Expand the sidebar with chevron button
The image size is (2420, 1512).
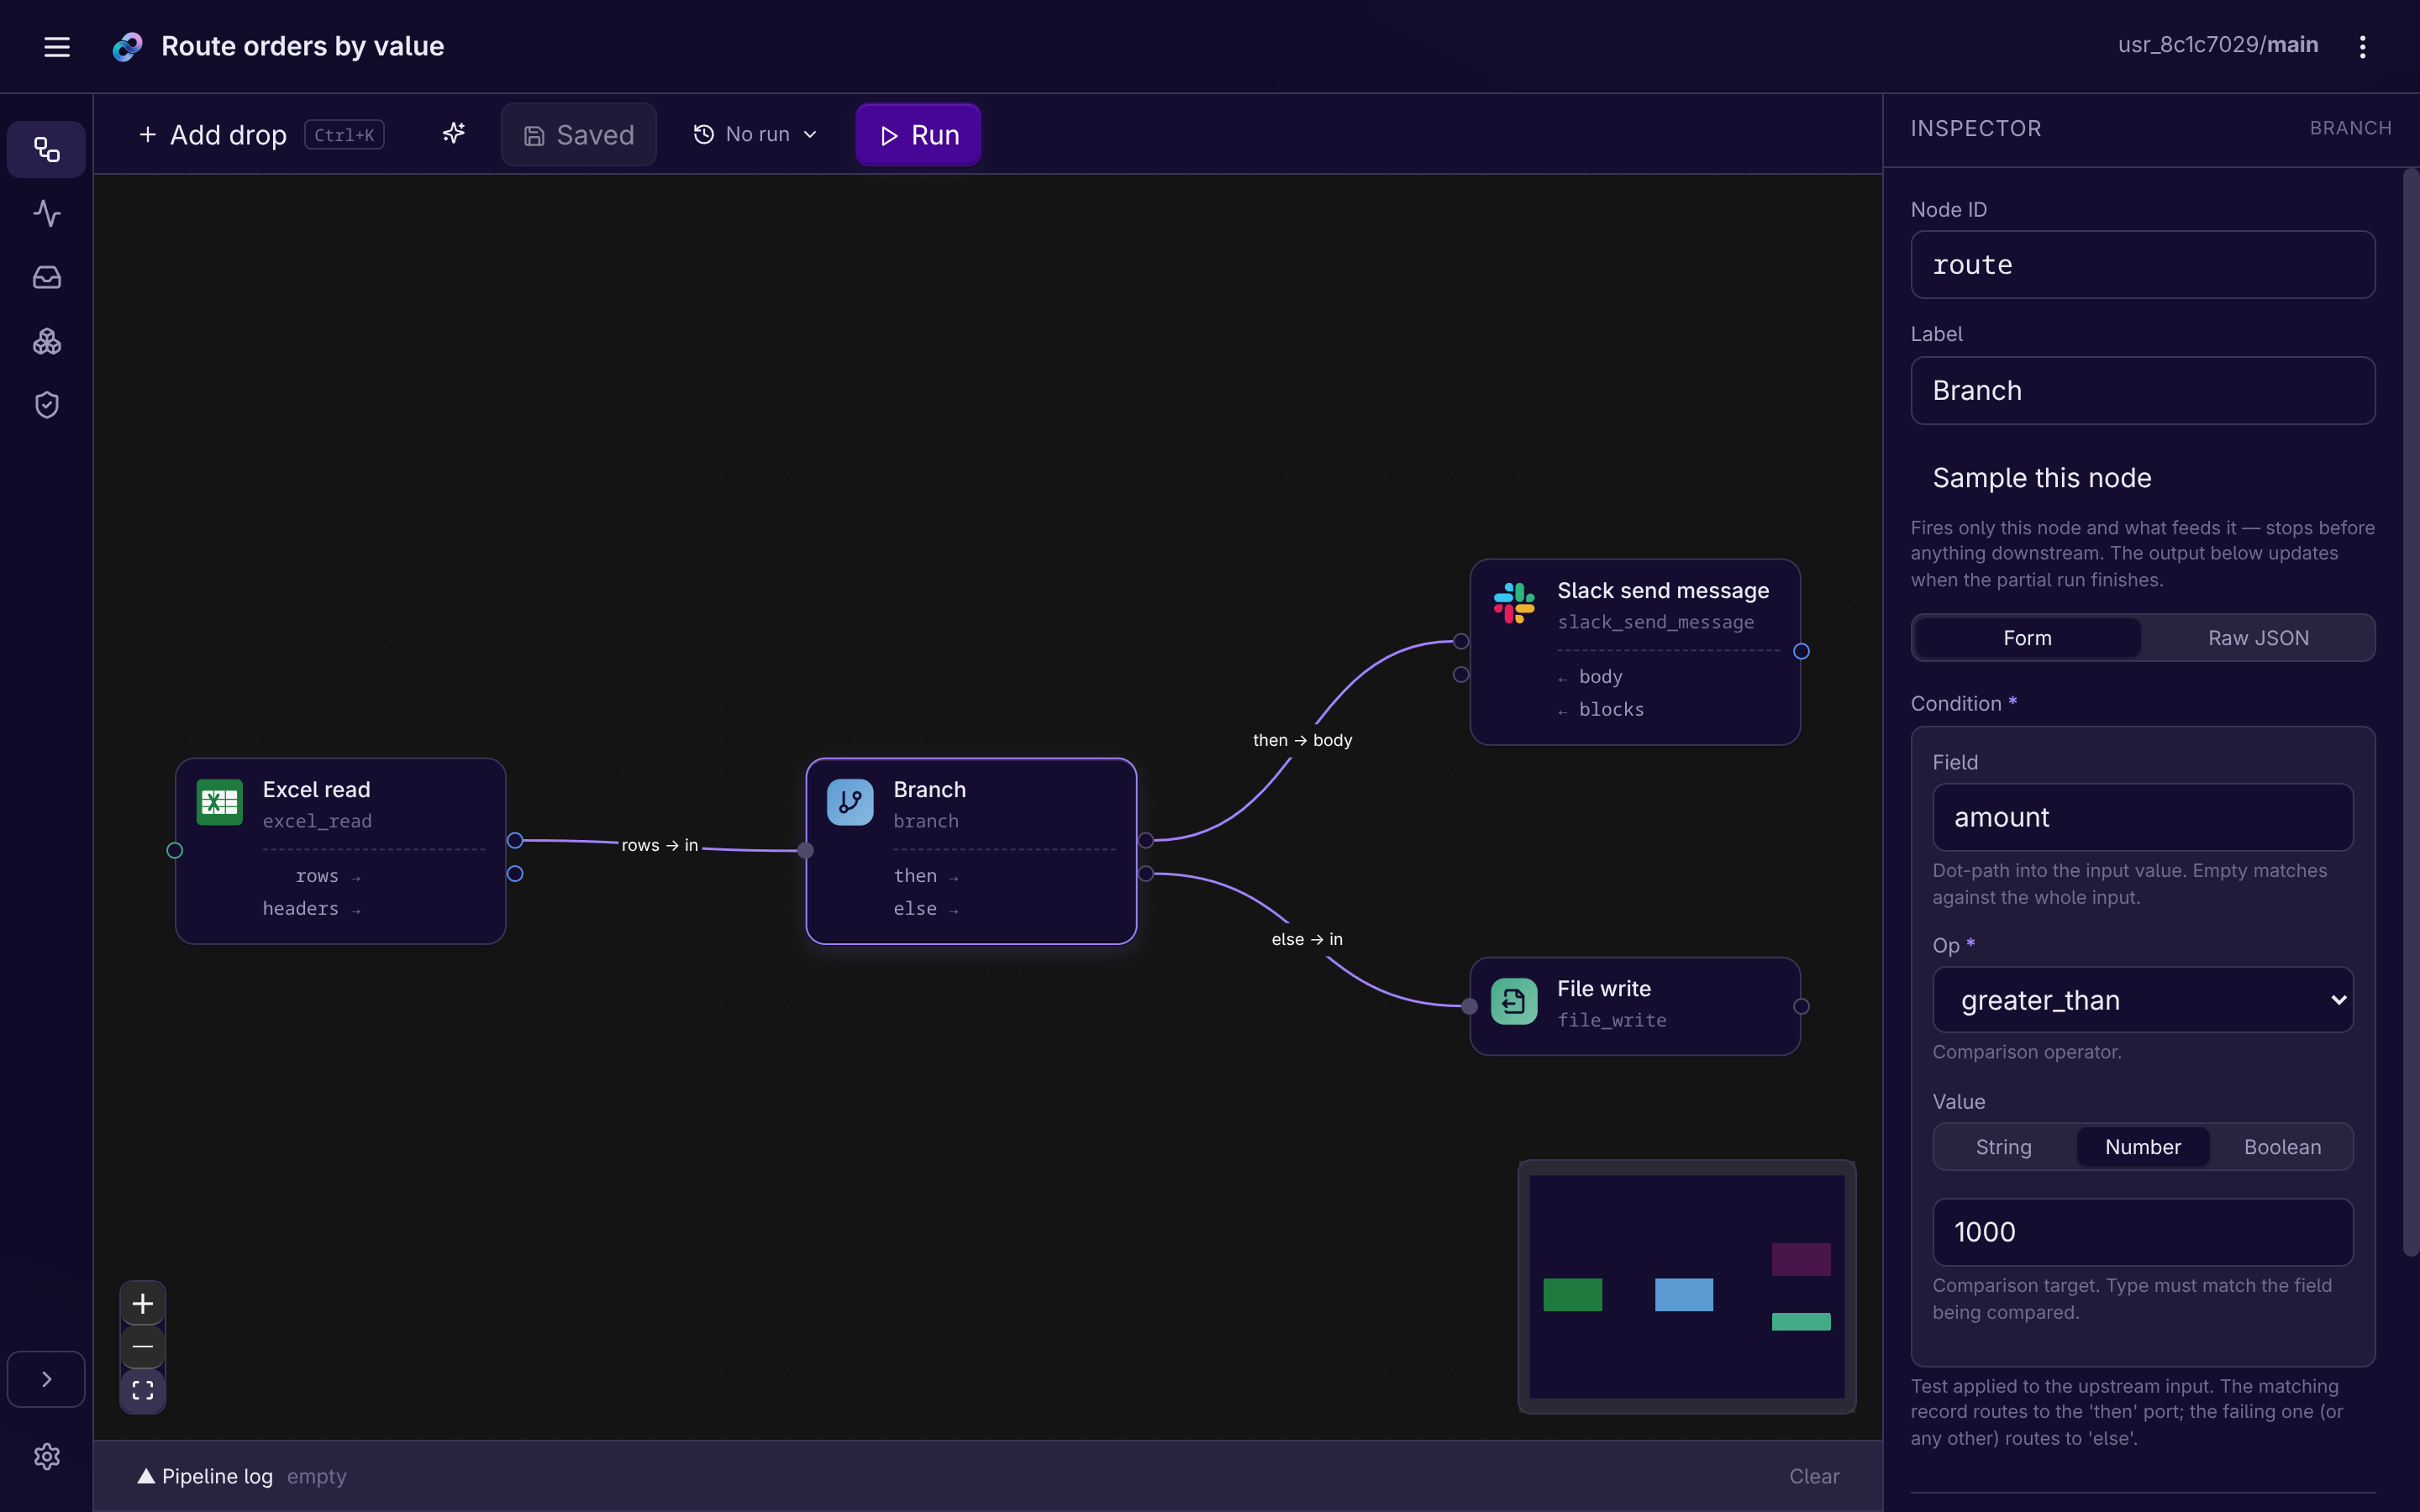[x=46, y=1379]
